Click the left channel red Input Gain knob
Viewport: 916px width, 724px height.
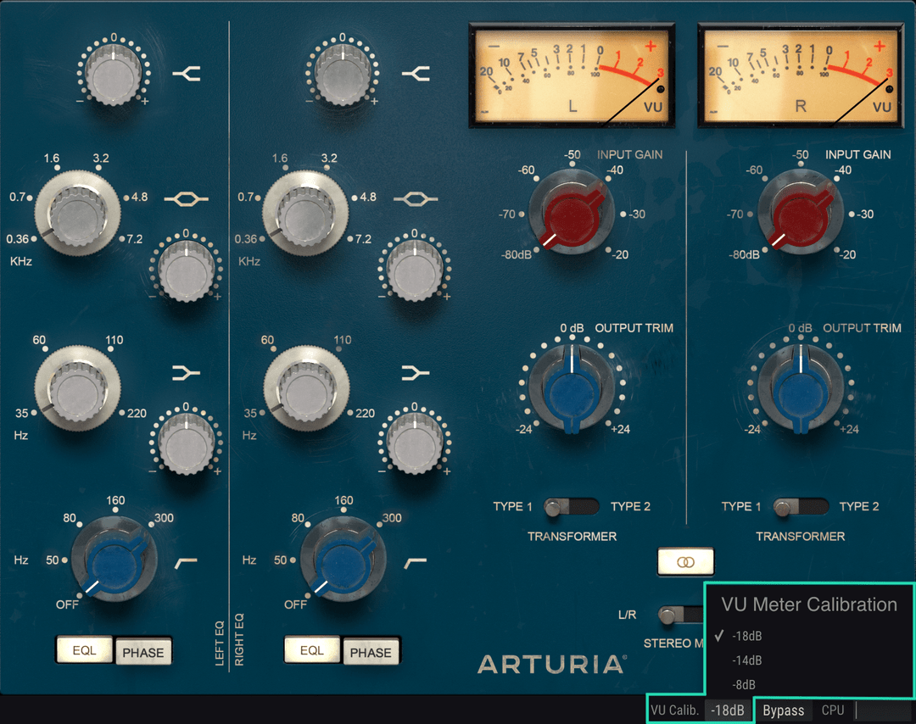572,213
